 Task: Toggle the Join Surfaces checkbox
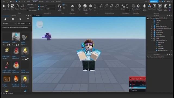coord(28,10)
